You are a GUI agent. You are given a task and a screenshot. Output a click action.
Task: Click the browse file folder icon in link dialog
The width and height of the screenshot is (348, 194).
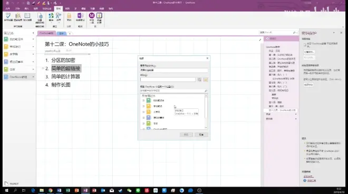tap(206, 79)
